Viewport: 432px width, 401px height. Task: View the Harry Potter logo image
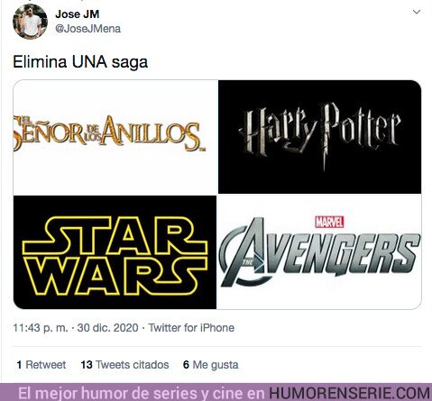click(x=320, y=137)
